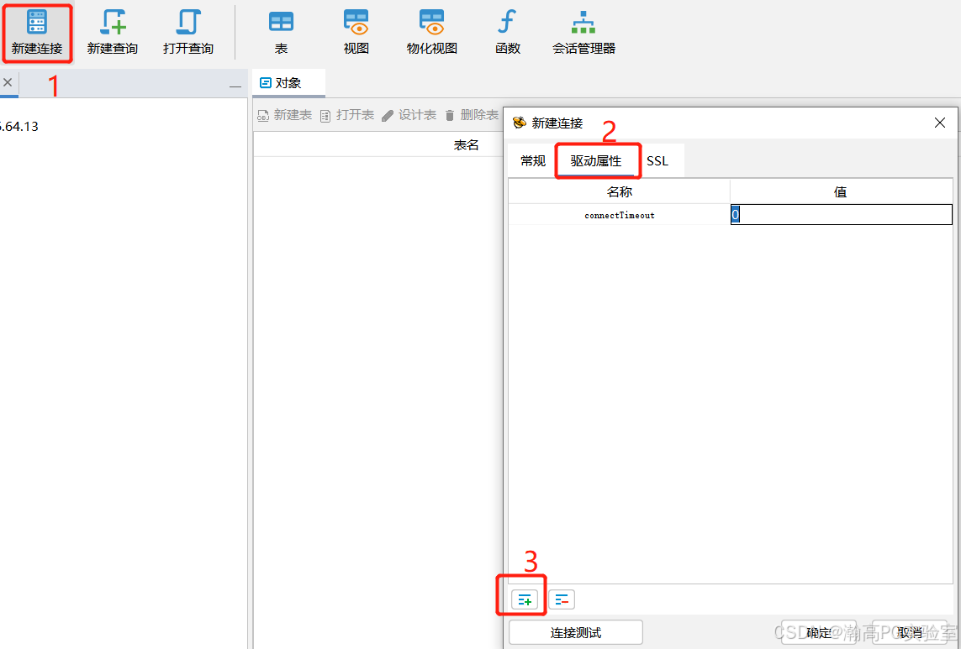Switch to the SSL tab
Viewport: 961px width, 649px height.
pos(657,161)
